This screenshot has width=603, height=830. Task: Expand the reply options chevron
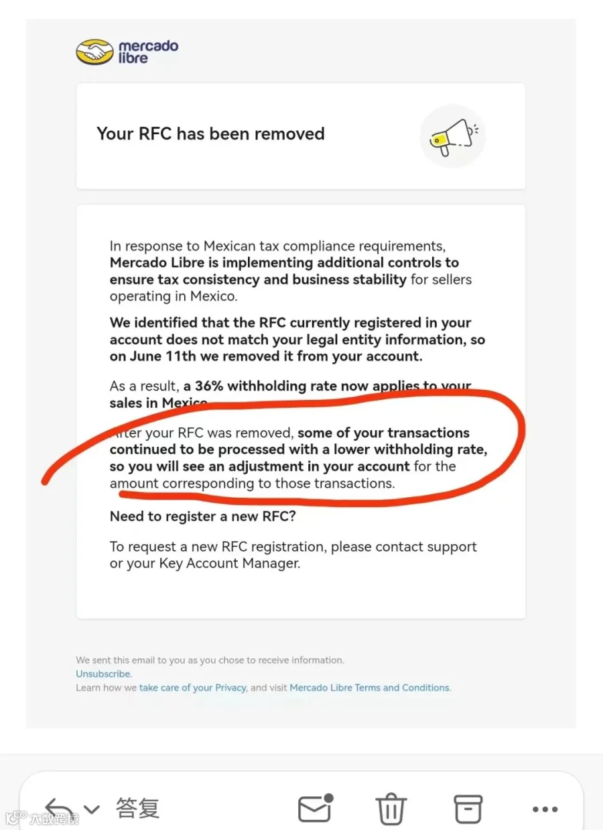click(92, 809)
